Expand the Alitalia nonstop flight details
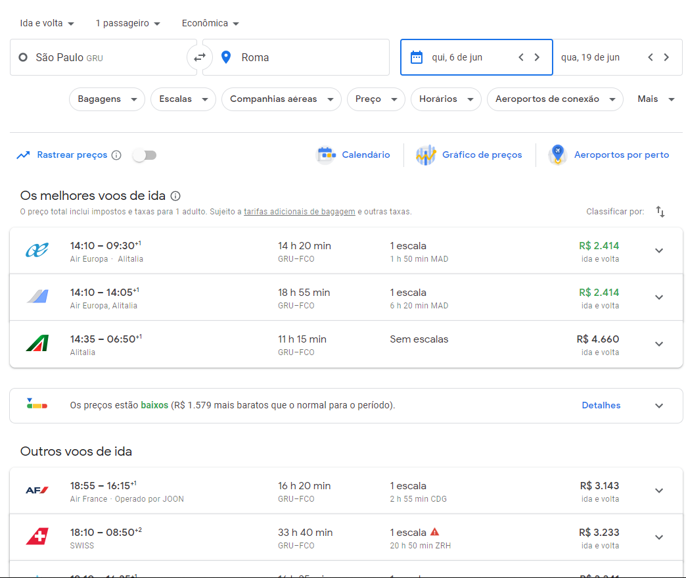This screenshot has height=578, width=686. (659, 344)
